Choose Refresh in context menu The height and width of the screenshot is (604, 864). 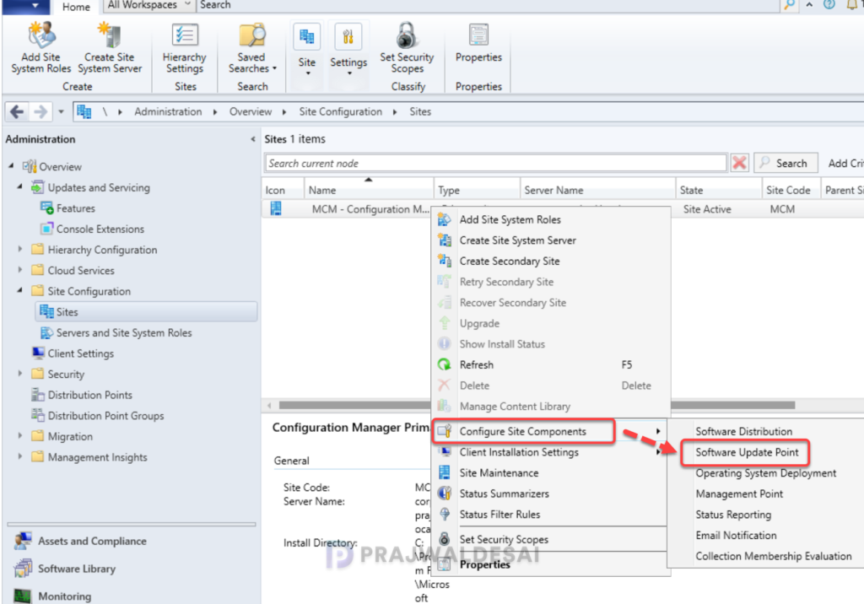pyautogui.click(x=551, y=364)
